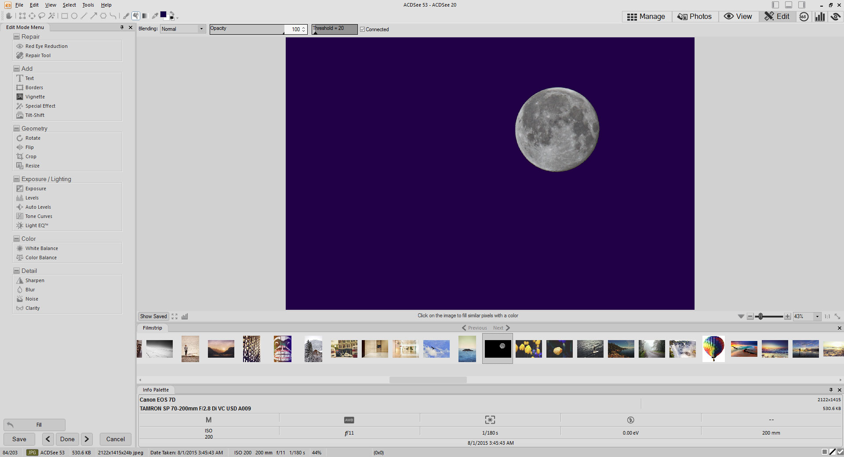The image size is (844, 457).
Task: Select the Brush tool in toolbar
Action: coord(126,16)
